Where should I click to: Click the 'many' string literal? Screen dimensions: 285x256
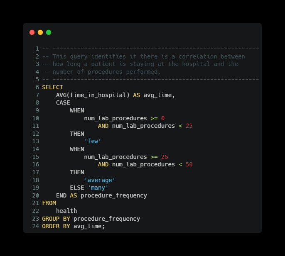(98, 188)
